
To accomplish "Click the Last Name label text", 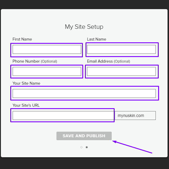I will point(97,39).
